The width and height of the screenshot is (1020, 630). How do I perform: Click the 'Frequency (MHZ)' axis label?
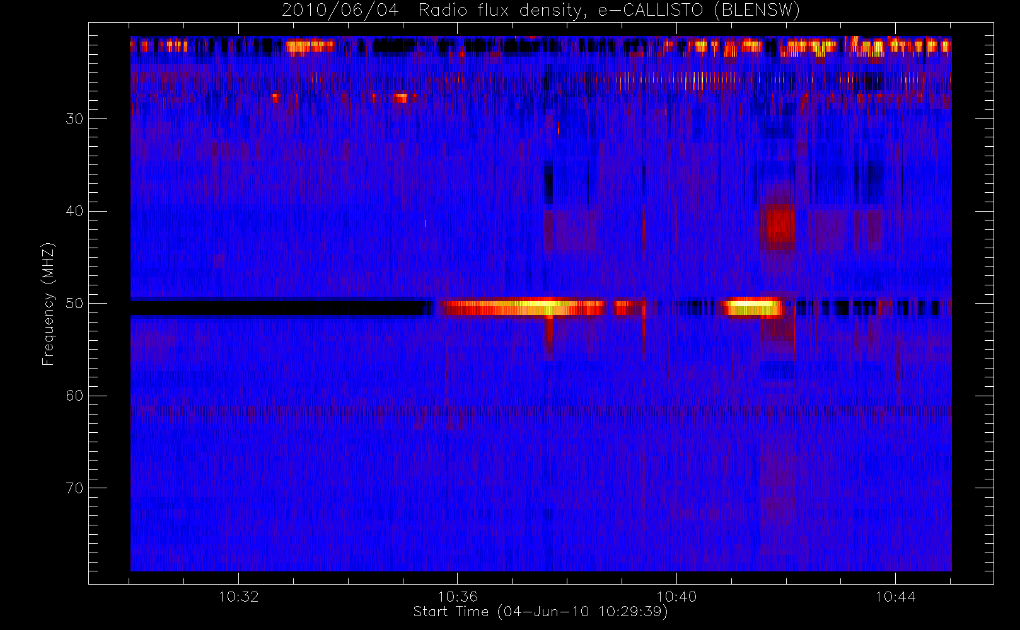point(49,304)
